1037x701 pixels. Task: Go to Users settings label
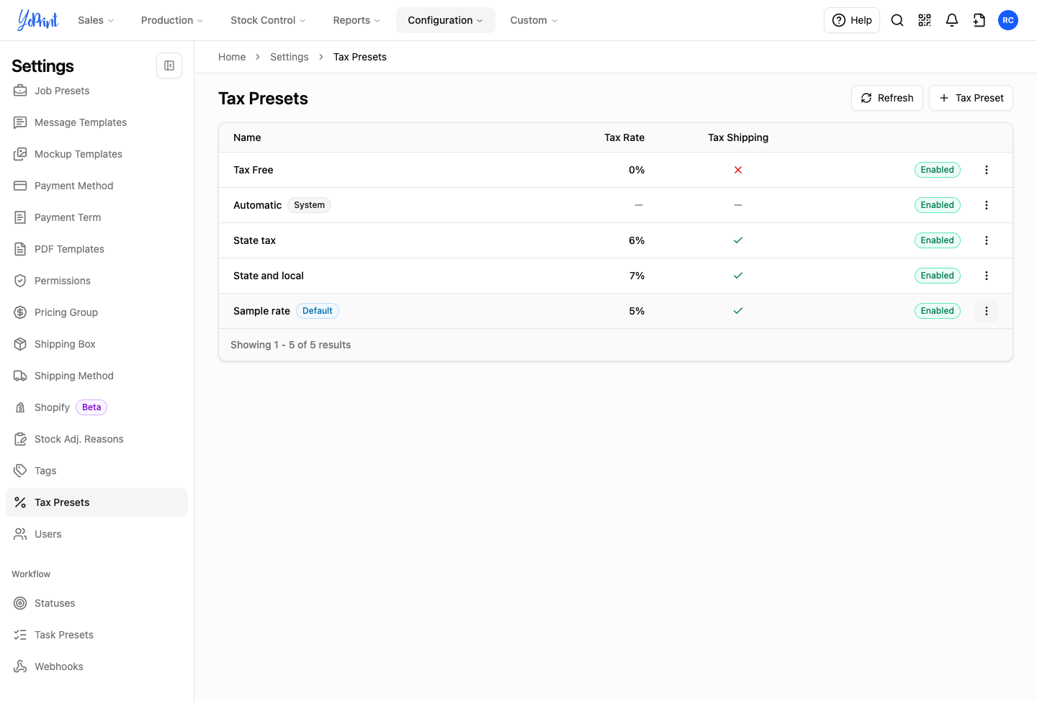click(48, 534)
